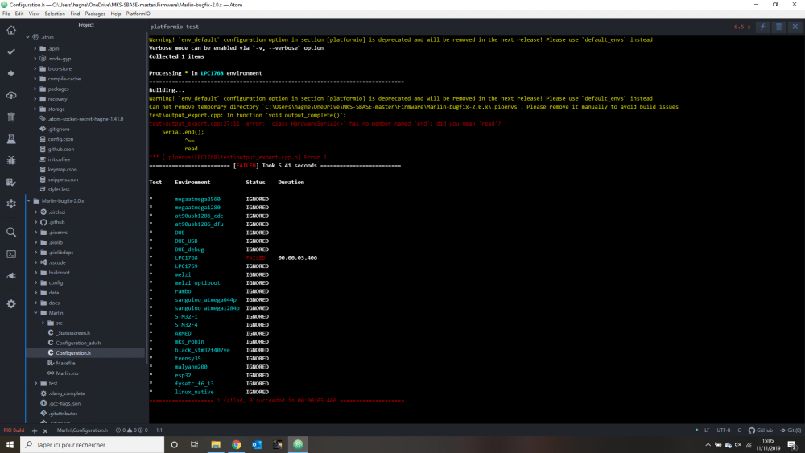This screenshot has height=453, width=805.
Task: Expand the packages folder
Action: click(35, 89)
